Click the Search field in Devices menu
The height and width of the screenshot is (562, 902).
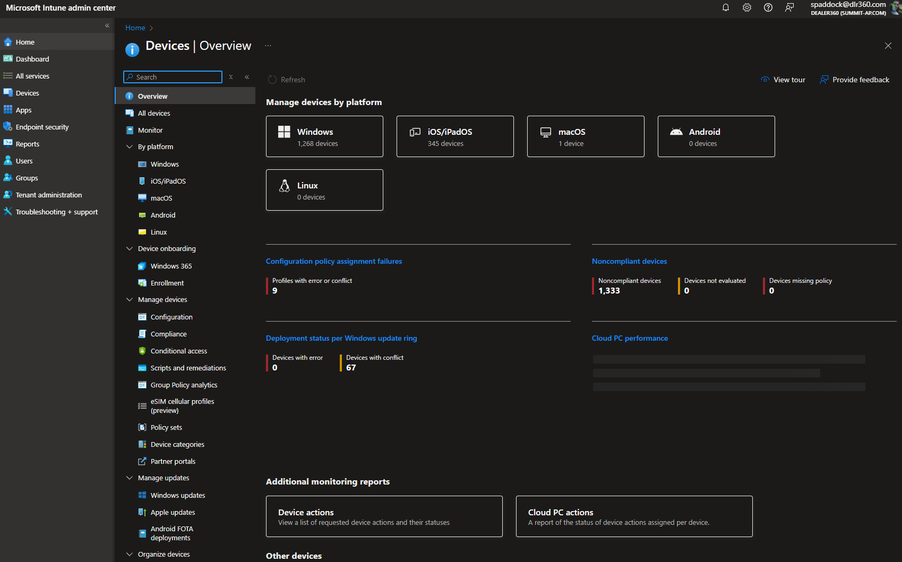173,77
